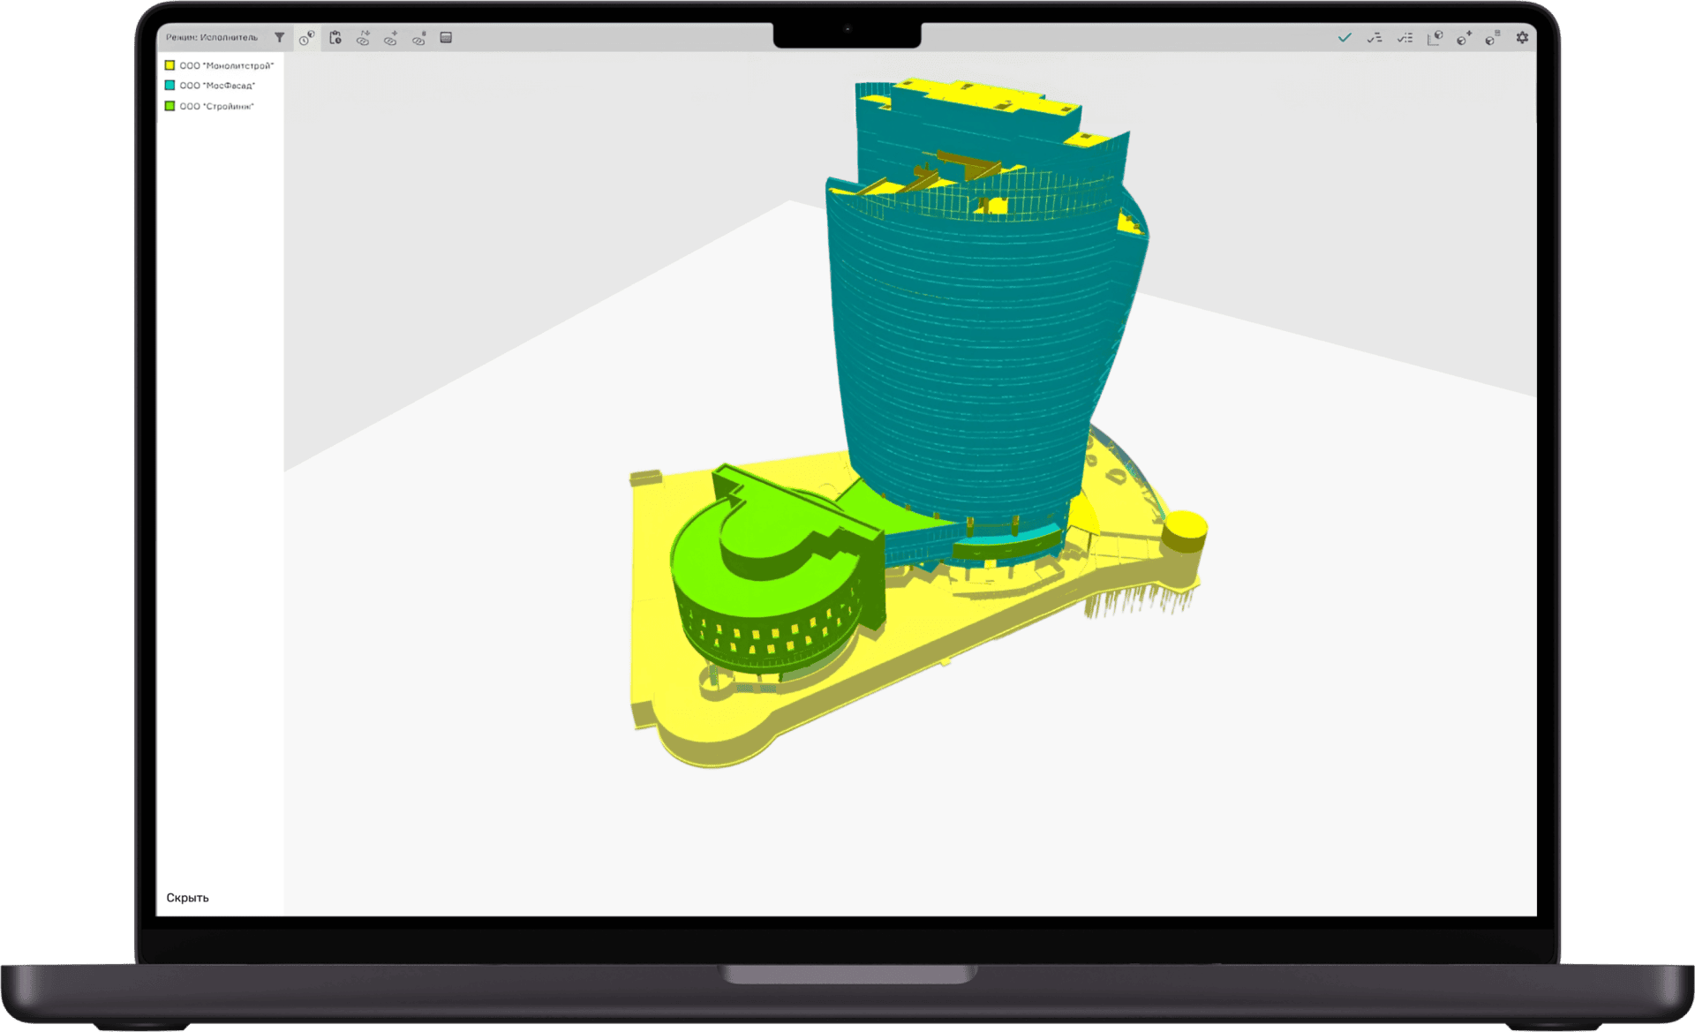
Task: Select the ООО Стройинж legend entry
Action: click(x=216, y=106)
